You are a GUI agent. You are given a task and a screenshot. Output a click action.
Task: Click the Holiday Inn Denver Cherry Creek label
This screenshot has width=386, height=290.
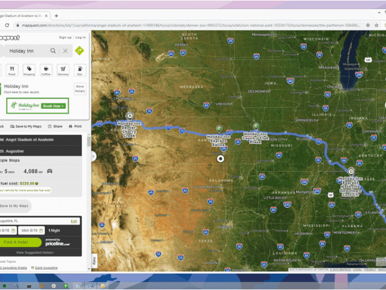pyautogui.click(x=129, y=129)
